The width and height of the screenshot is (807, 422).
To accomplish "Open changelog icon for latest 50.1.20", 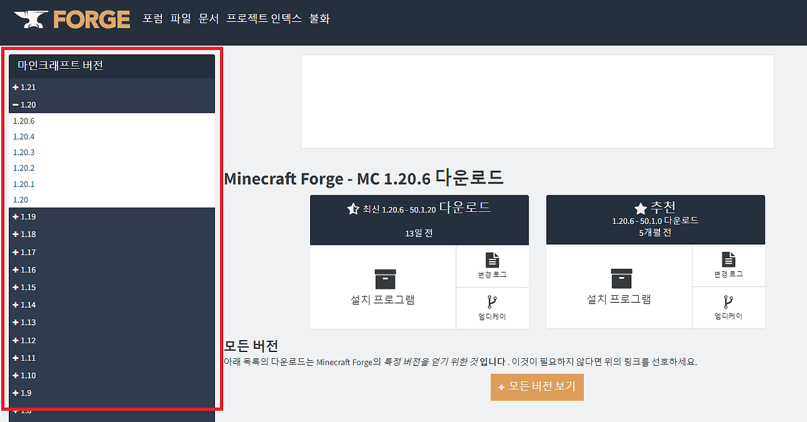I will click(492, 260).
